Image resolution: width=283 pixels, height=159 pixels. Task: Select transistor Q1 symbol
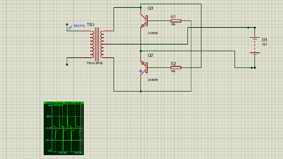(145, 21)
